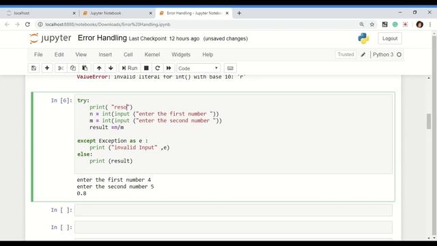Click the Jupyter logo
The height and width of the screenshot is (246, 437).
(x=51, y=38)
